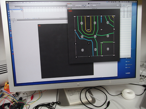Click the Slideshow toolbar button in Preview
Screen dimensions: 146x109
94,6
